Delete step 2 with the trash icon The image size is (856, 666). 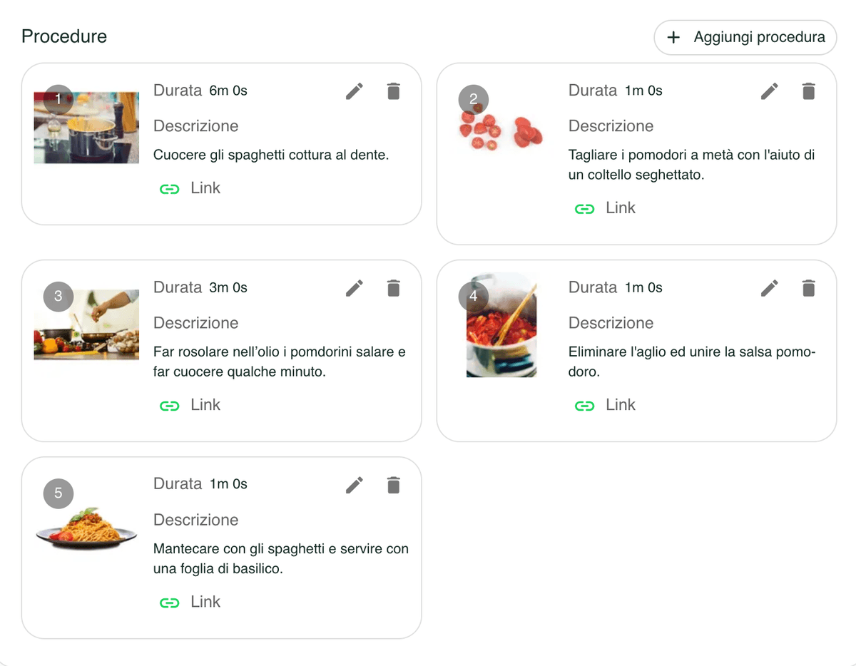(x=808, y=91)
